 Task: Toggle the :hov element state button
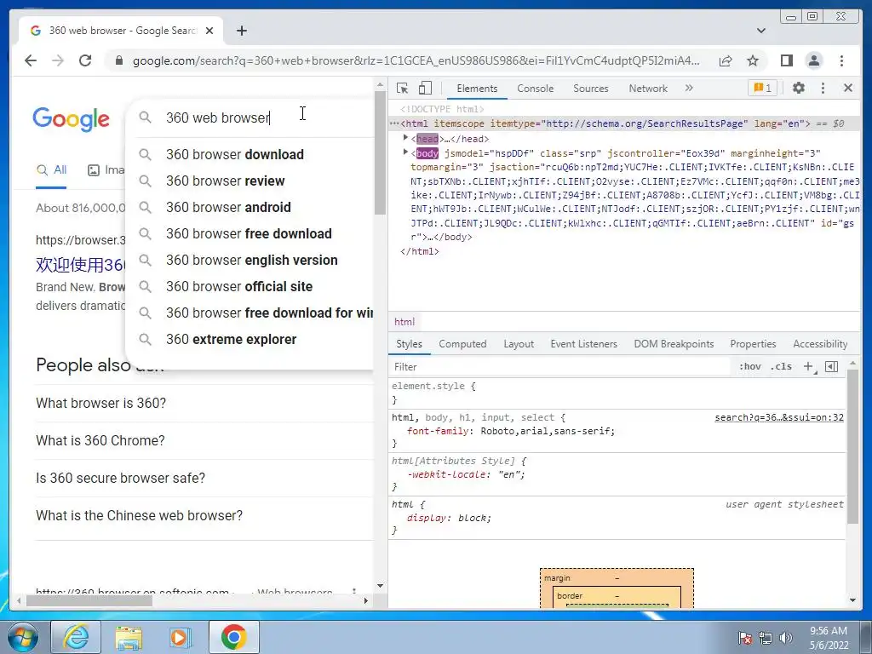coord(749,366)
